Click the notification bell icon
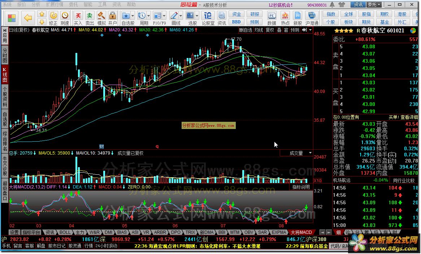This screenshot has height=254, width=421. click(332, 5)
